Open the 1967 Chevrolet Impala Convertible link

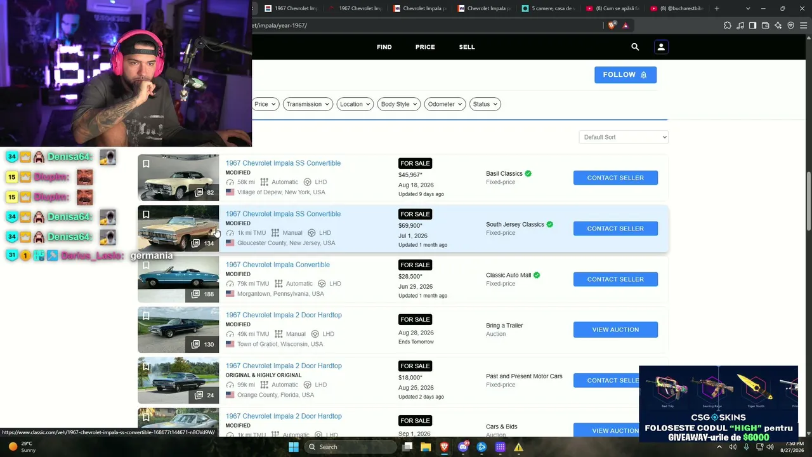[x=278, y=265]
